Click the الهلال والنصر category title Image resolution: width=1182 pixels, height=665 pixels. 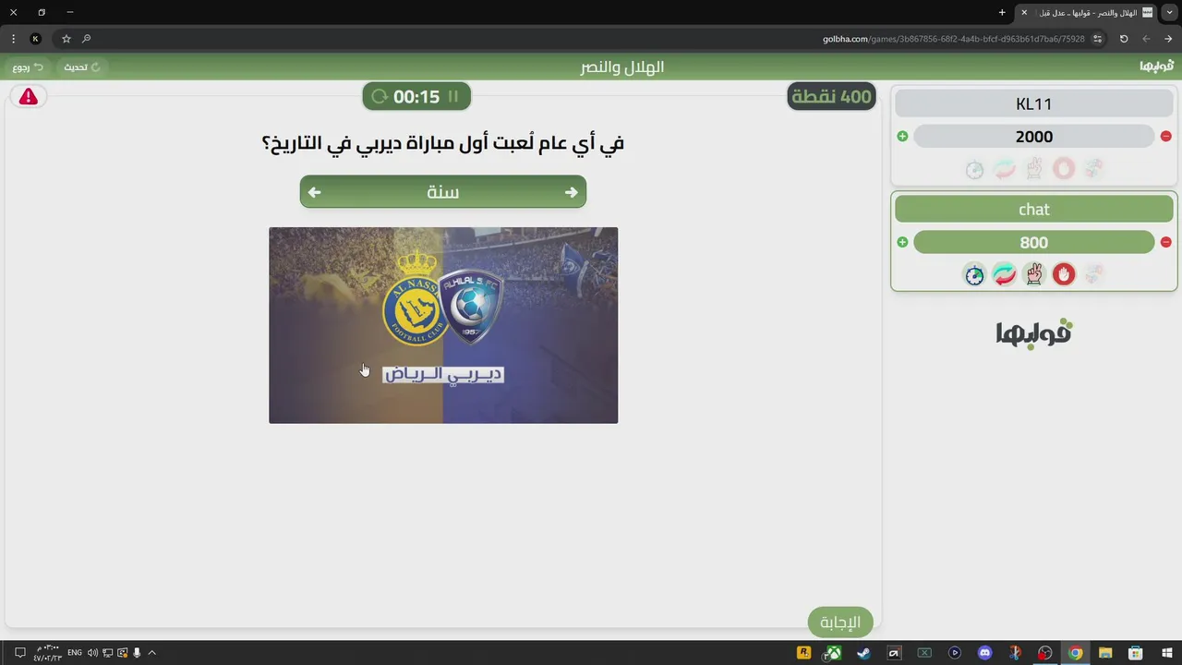pyautogui.click(x=621, y=67)
